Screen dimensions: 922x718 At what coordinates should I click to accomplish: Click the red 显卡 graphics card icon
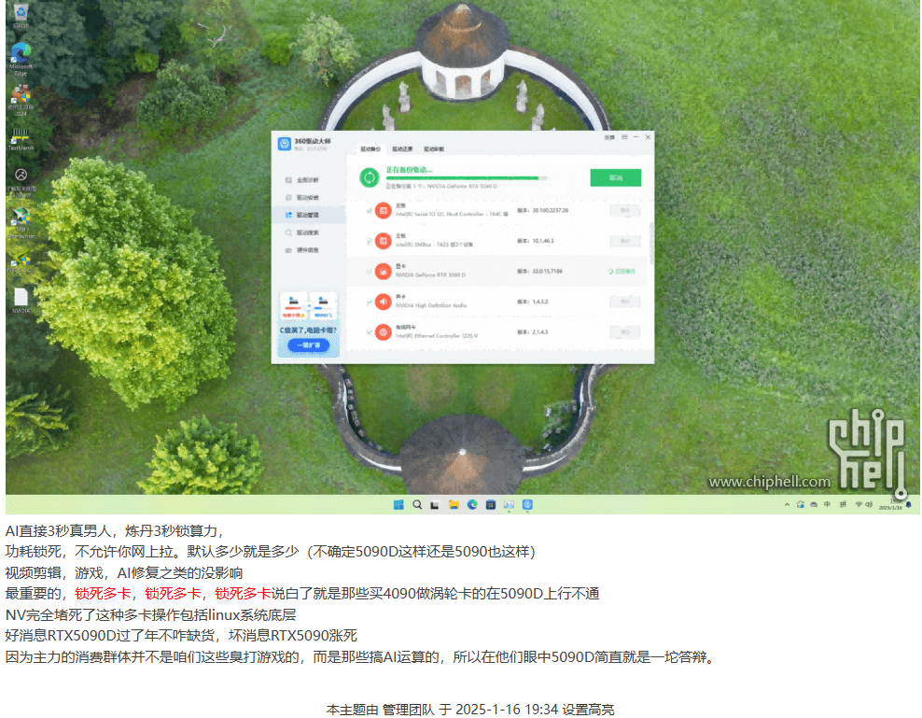[x=383, y=272]
